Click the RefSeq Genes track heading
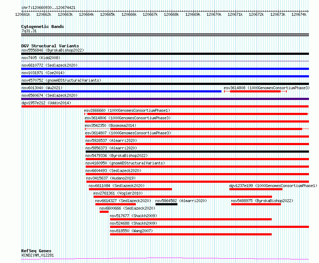This screenshot has width=319, height=263. click(x=36, y=251)
